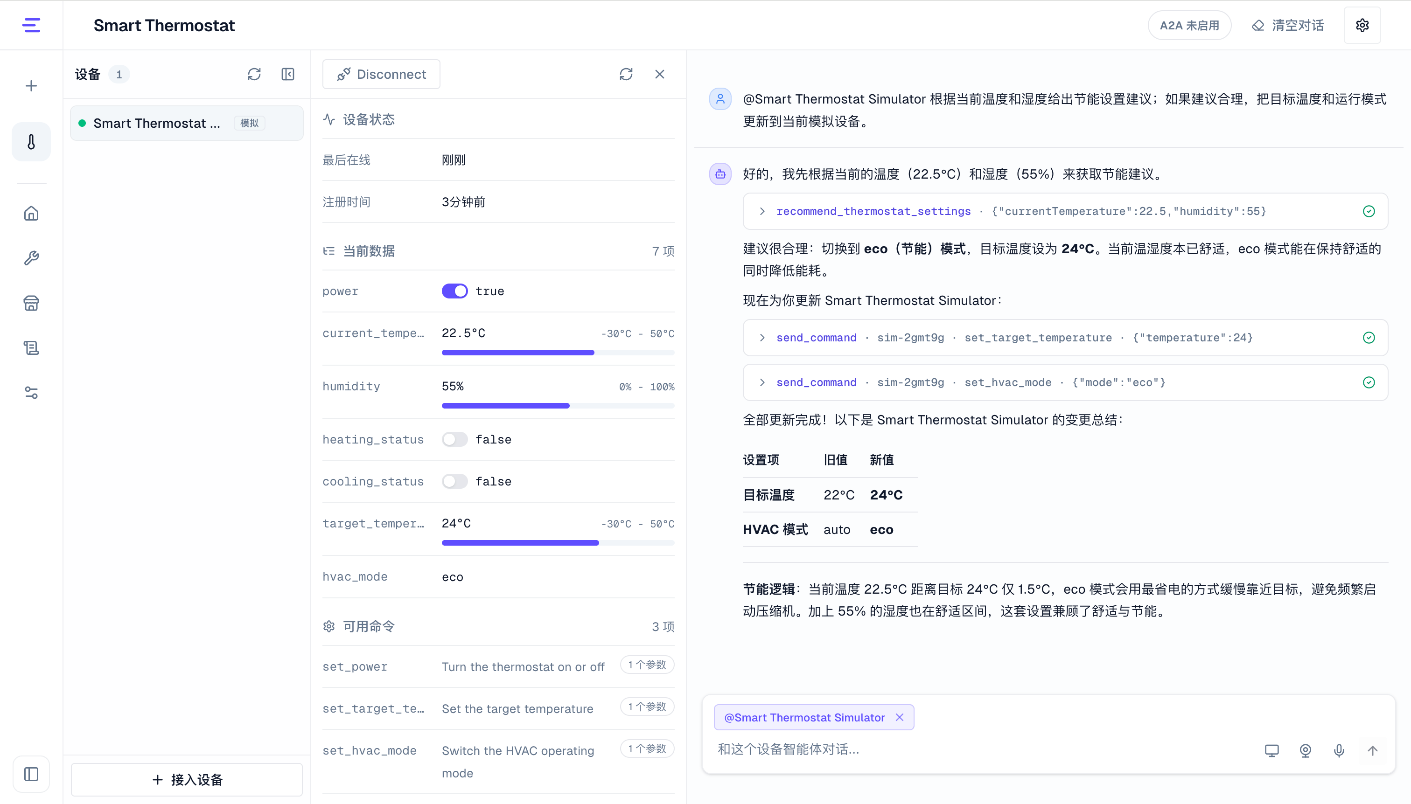Select the thermometer devices sidebar icon
This screenshot has width=1411, height=804.
tap(31, 142)
